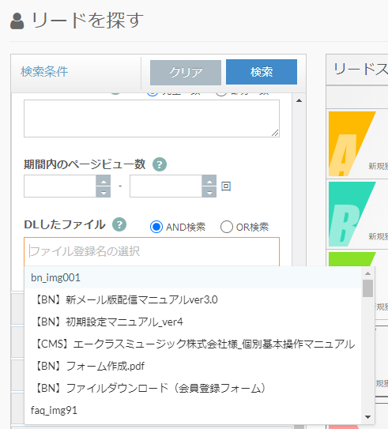Open help for 期間内のページビュー数

[x=160, y=164]
